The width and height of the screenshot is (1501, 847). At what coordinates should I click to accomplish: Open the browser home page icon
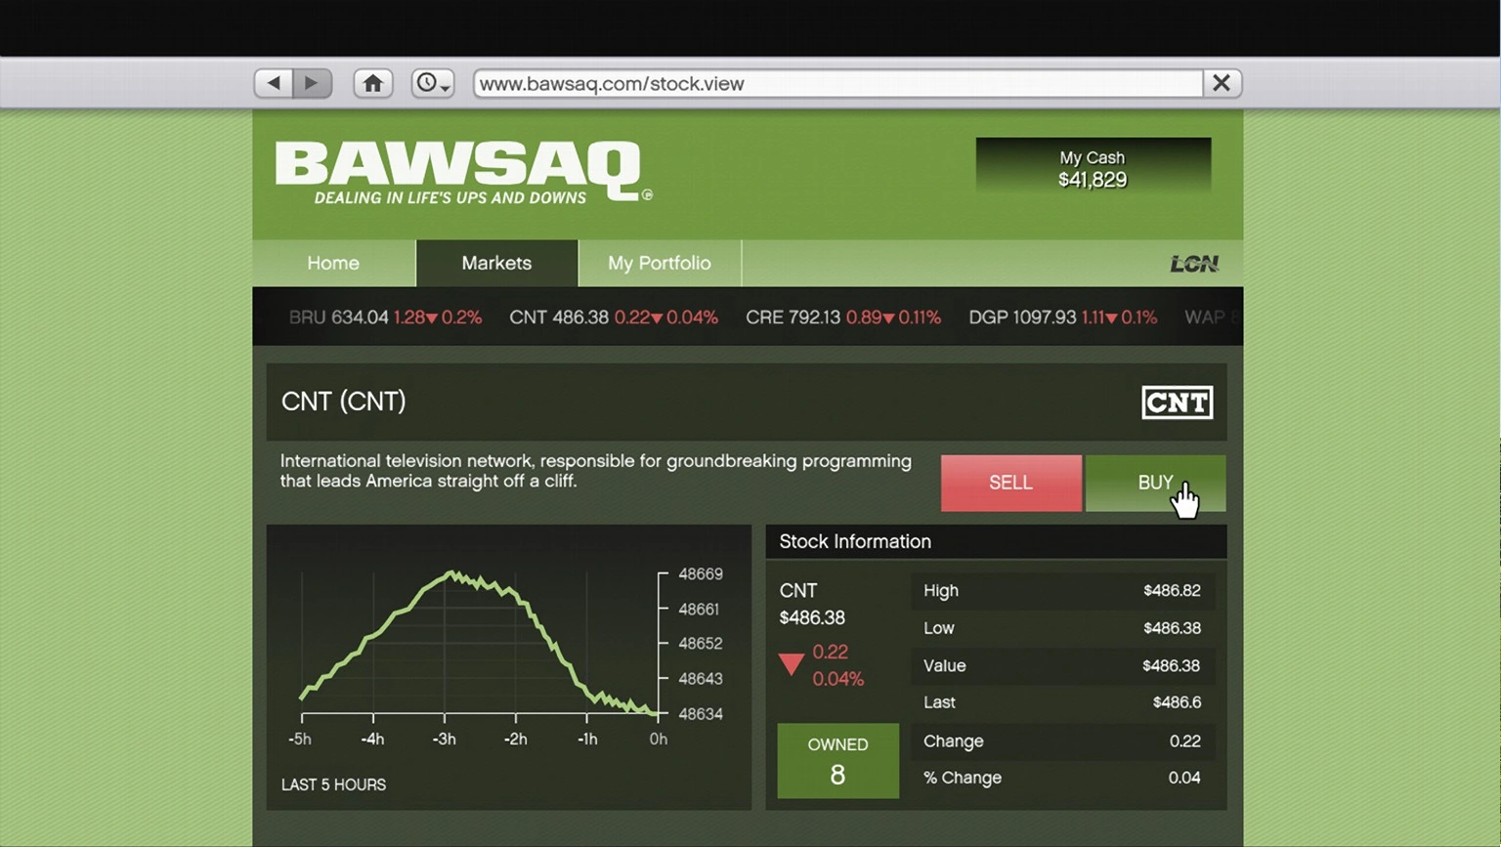372,83
